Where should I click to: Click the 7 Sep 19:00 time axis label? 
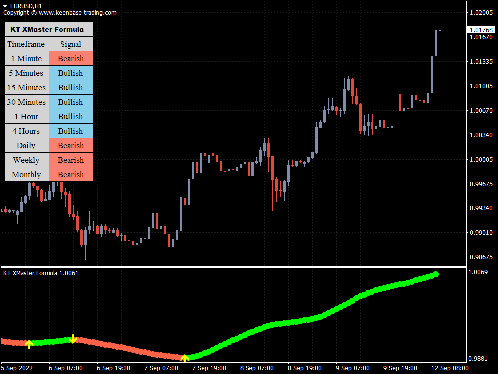209,368
